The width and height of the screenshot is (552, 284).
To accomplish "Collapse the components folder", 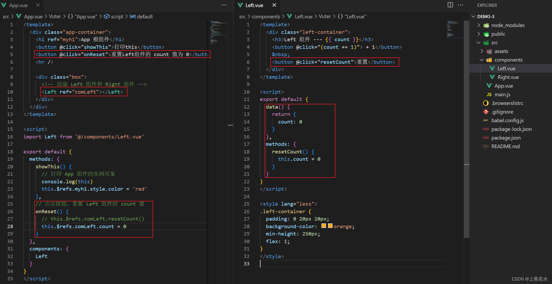I will (482, 60).
